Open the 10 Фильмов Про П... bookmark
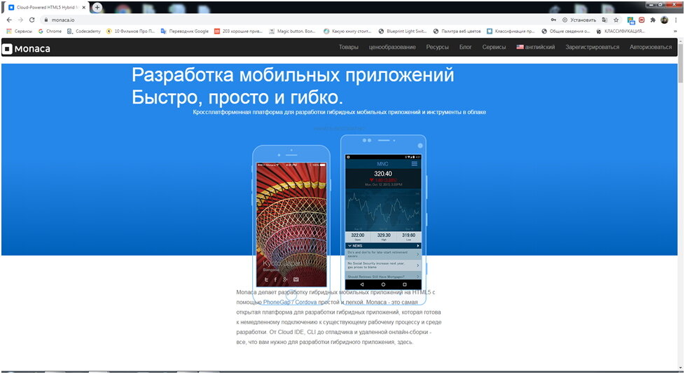Screen dimensions: 685x374 [x=130, y=32]
